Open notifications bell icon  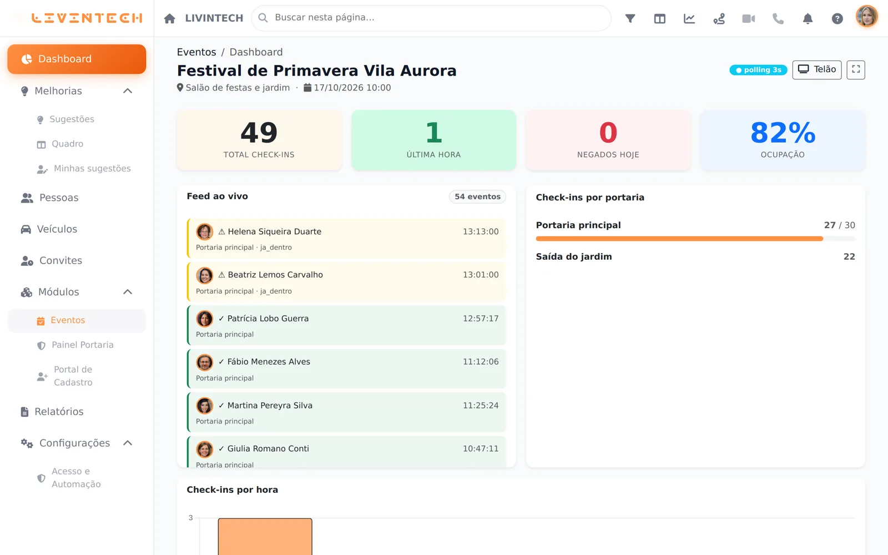click(x=808, y=18)
